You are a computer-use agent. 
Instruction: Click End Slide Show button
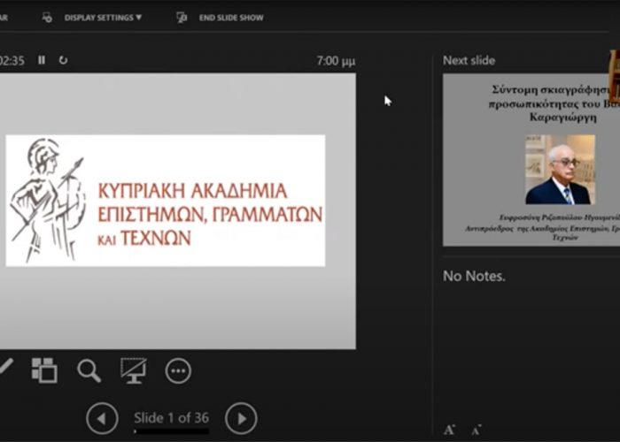[x=231, y=18]
